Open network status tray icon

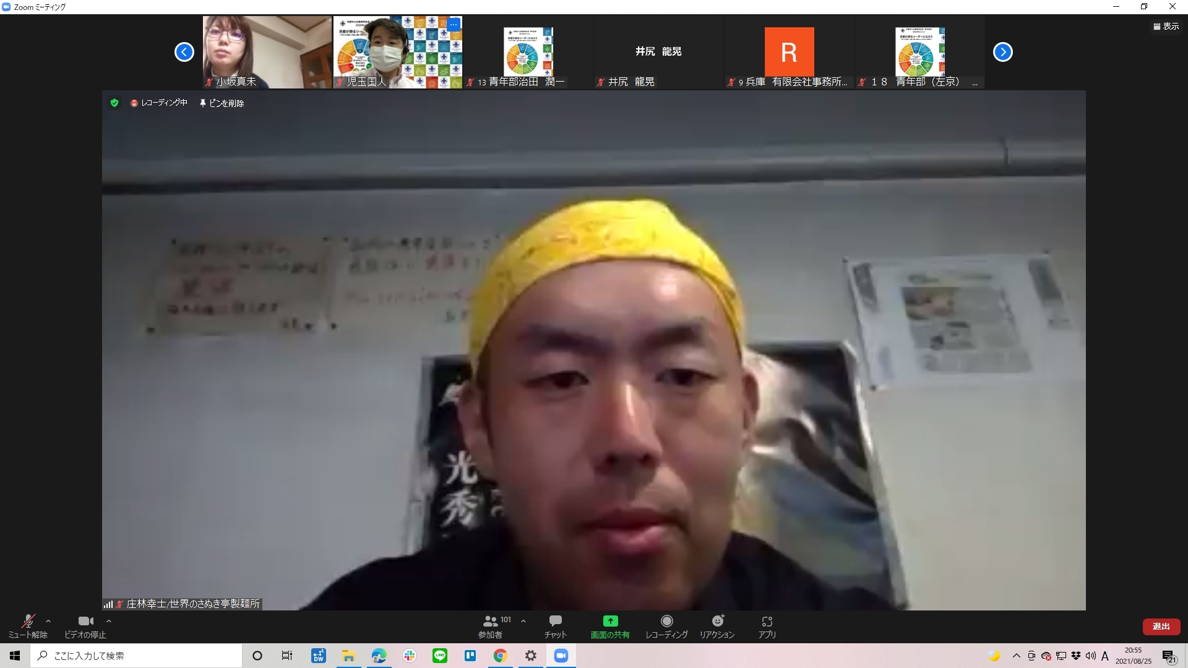(x=1061, y=656)
